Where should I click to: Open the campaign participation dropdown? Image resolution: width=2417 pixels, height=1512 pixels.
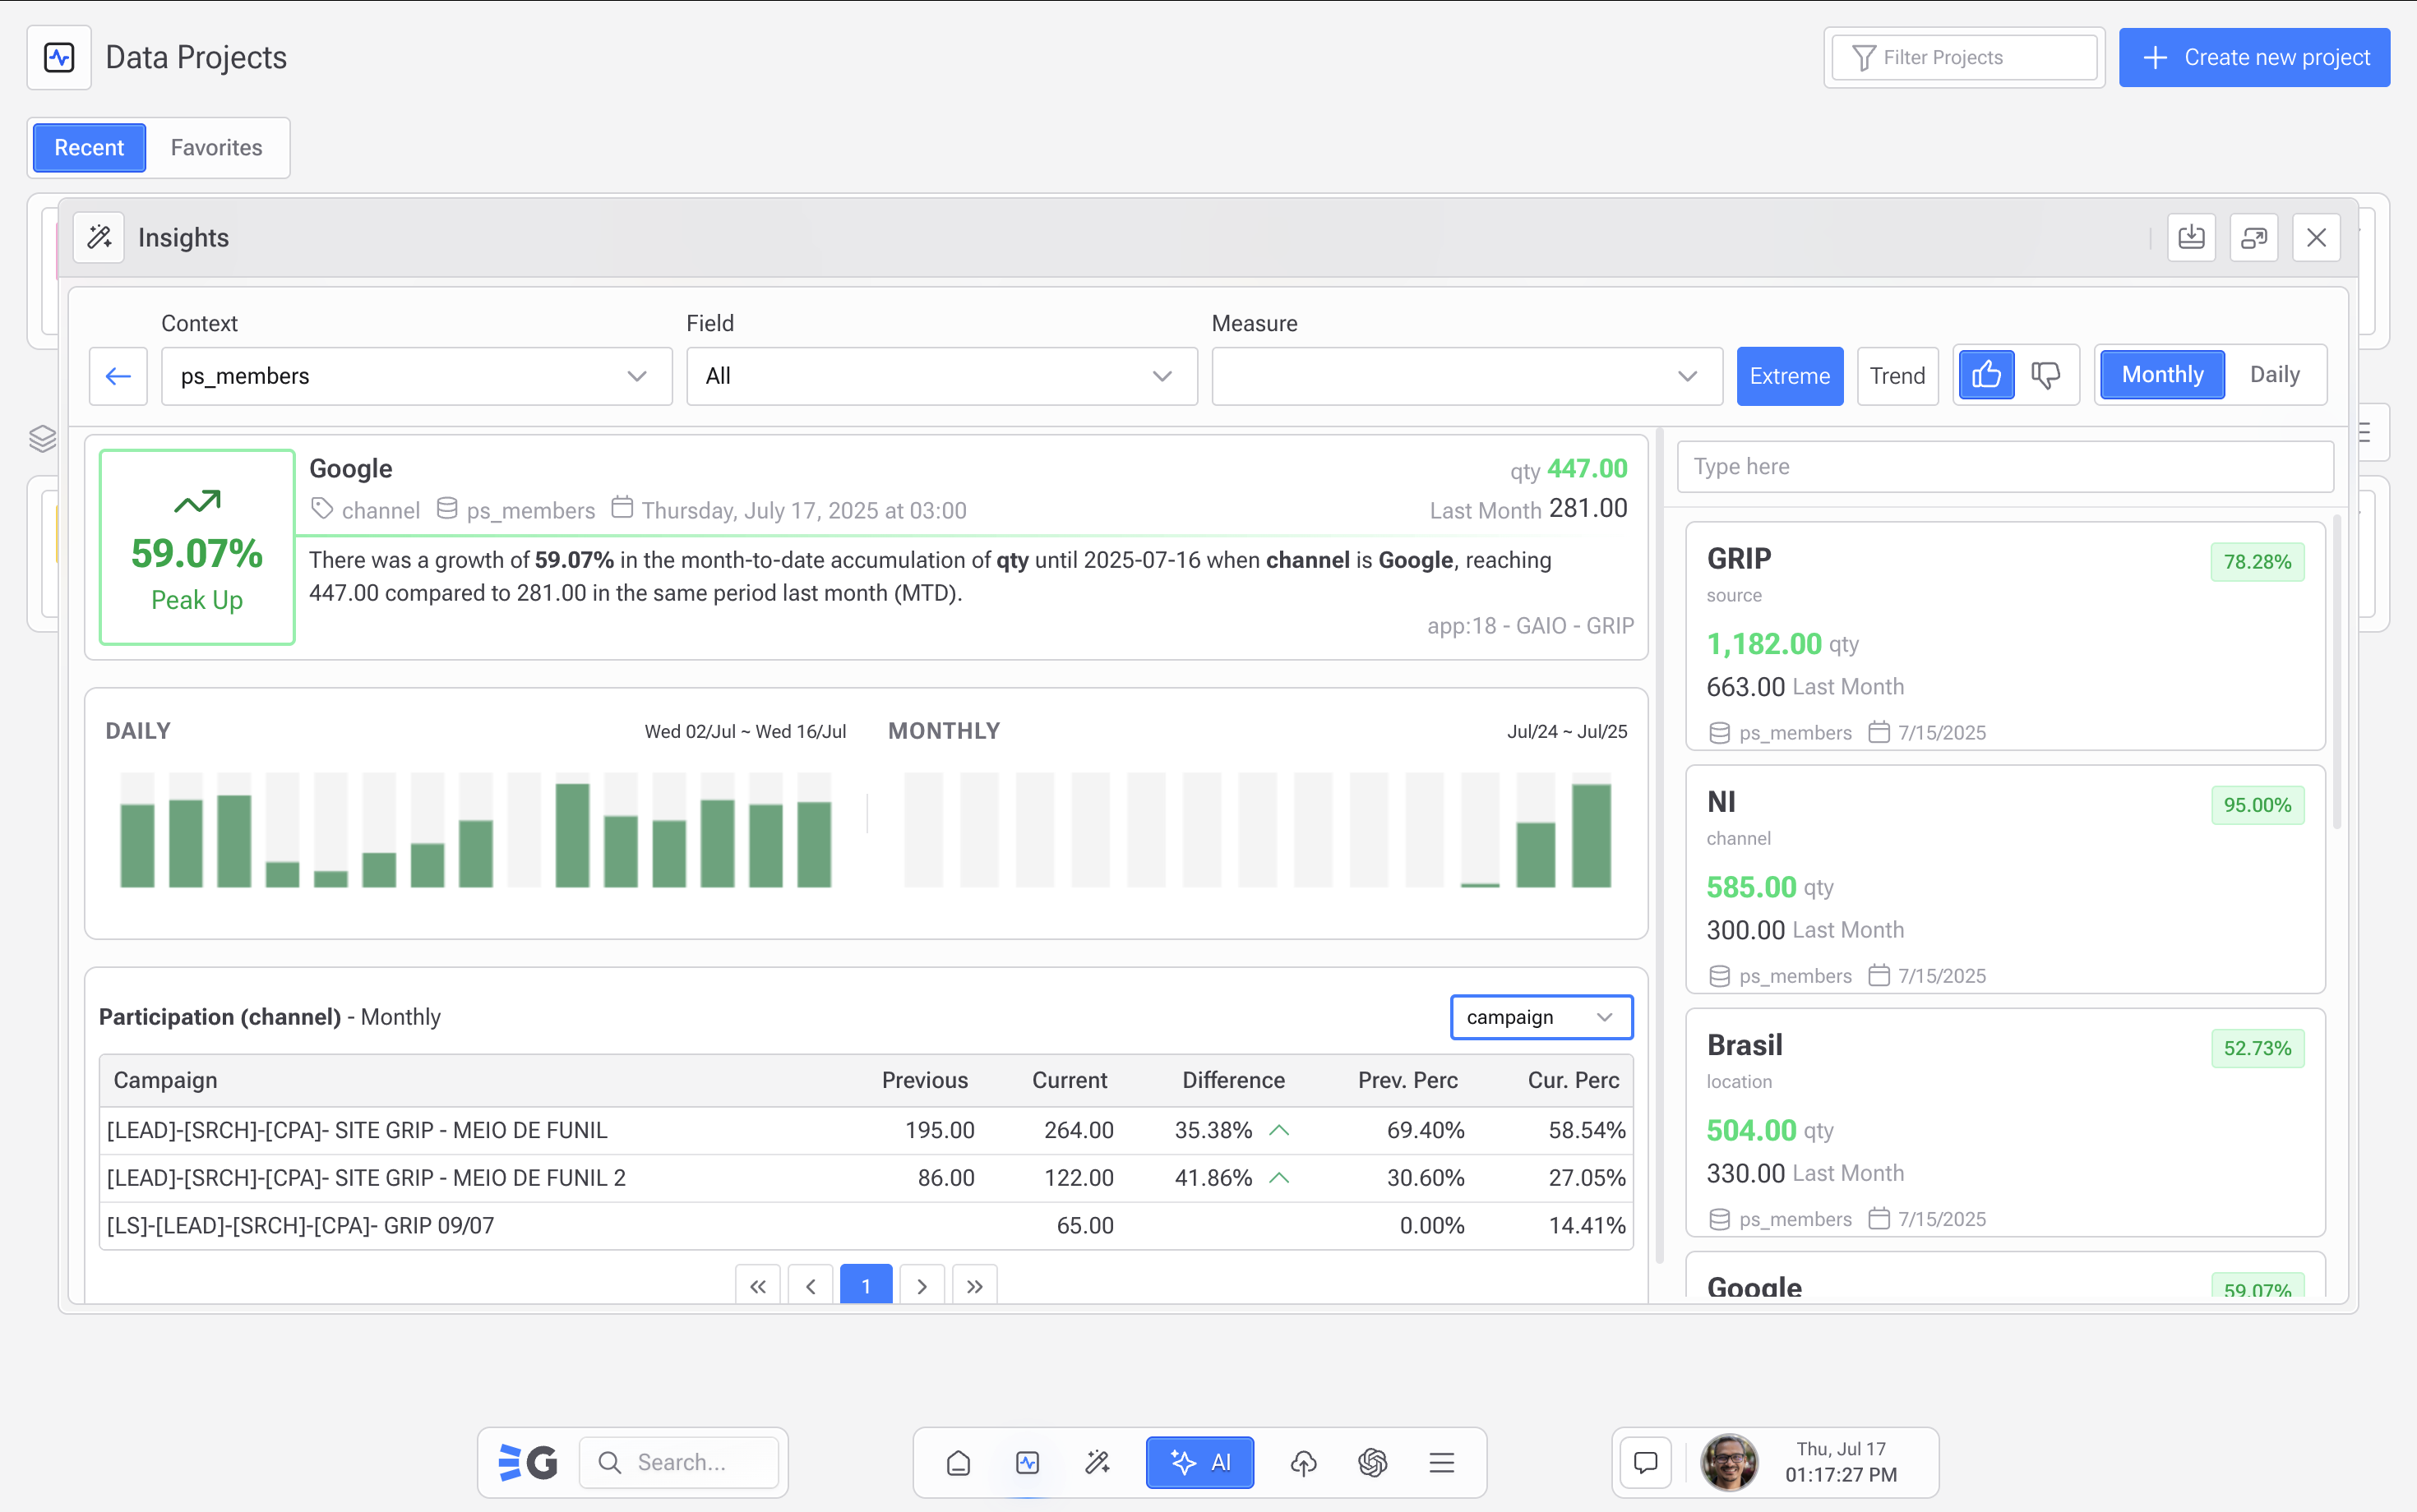coord(1541,1017)
